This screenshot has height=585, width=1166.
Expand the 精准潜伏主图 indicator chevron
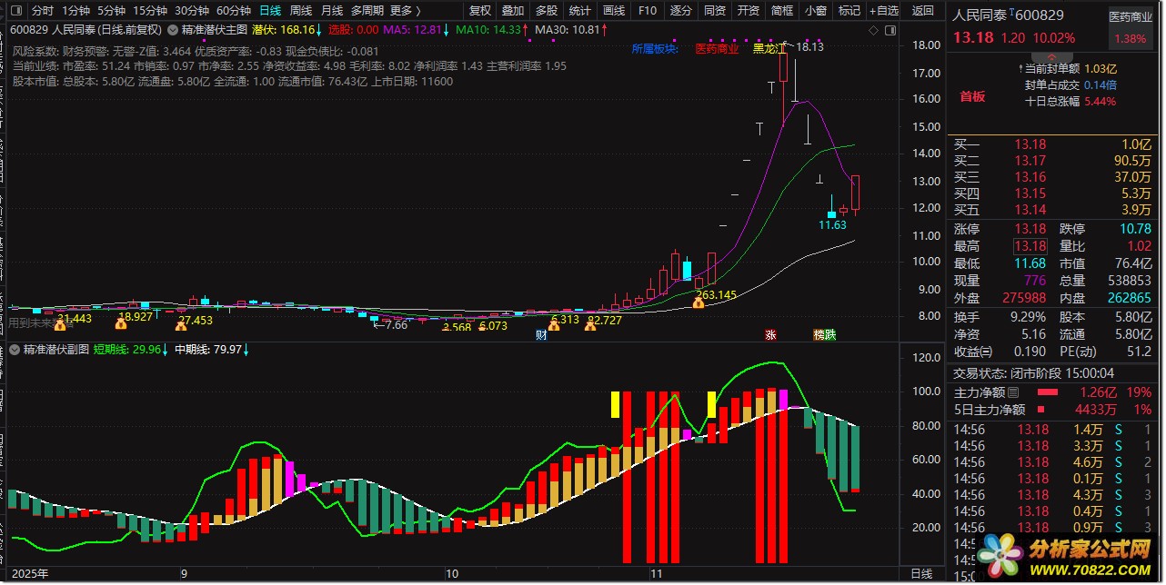point(173,30)
